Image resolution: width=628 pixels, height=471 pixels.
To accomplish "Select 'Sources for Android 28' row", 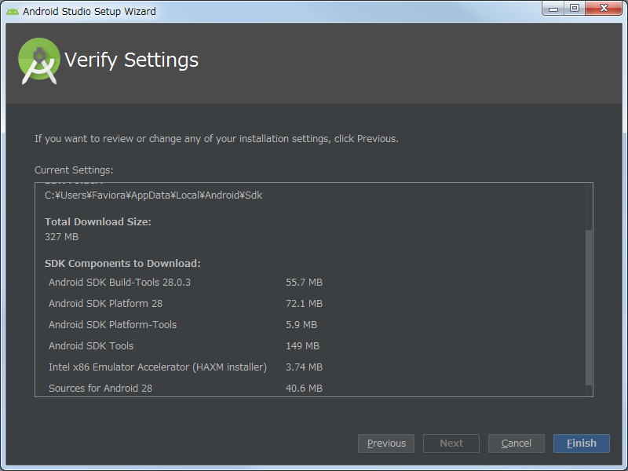I will tap(185, 388).
